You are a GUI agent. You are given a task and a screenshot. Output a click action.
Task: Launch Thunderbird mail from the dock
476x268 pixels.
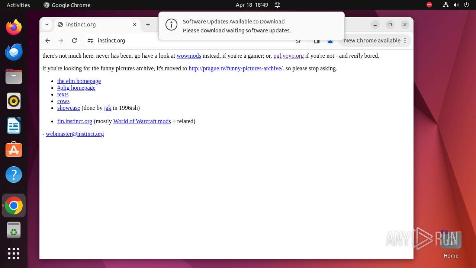(14, 52)
